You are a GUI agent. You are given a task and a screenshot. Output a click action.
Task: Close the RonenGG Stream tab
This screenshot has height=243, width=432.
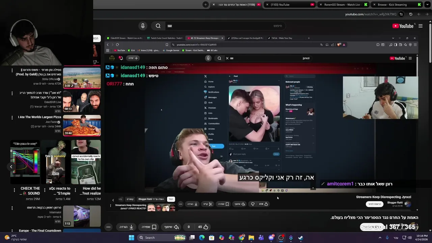tap(321, 5)
